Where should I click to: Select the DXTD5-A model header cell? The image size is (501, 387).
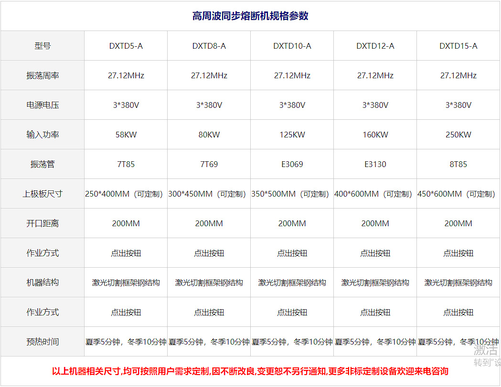125,45
